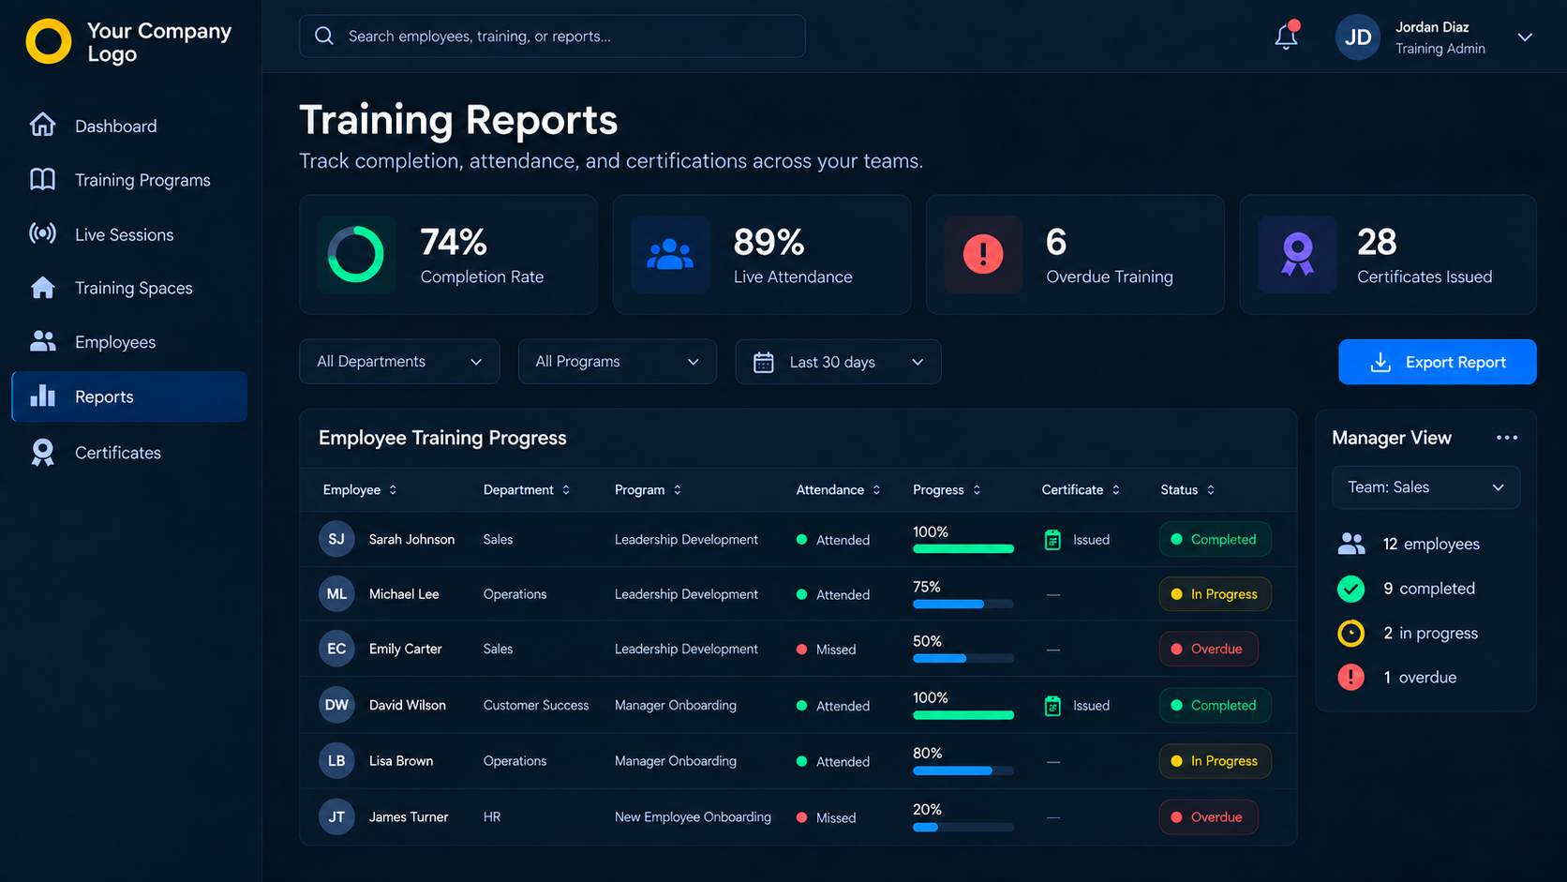The width and height of the screenshot is (1567, 882).
Task: Click the SJ avatar for Sarah Johnson
Action: (x=336, y=539)
